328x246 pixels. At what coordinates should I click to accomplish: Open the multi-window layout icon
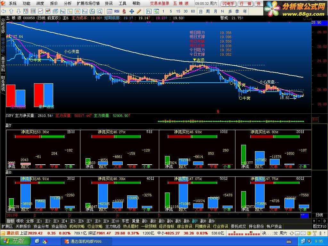[x=55, y=11]
